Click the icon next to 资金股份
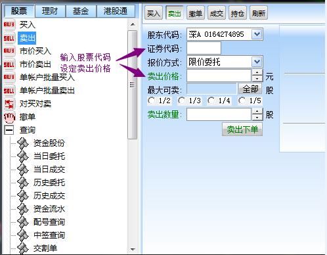 [23, 143]
